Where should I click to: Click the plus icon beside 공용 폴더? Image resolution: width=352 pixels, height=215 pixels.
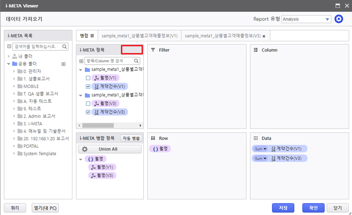[63, 64]
